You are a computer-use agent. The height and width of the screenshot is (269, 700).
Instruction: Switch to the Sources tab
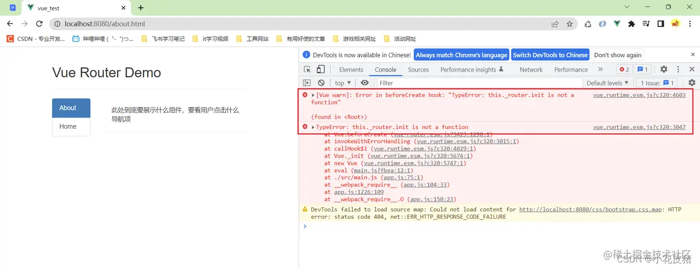pyautogui.click(x=418, y=69)
